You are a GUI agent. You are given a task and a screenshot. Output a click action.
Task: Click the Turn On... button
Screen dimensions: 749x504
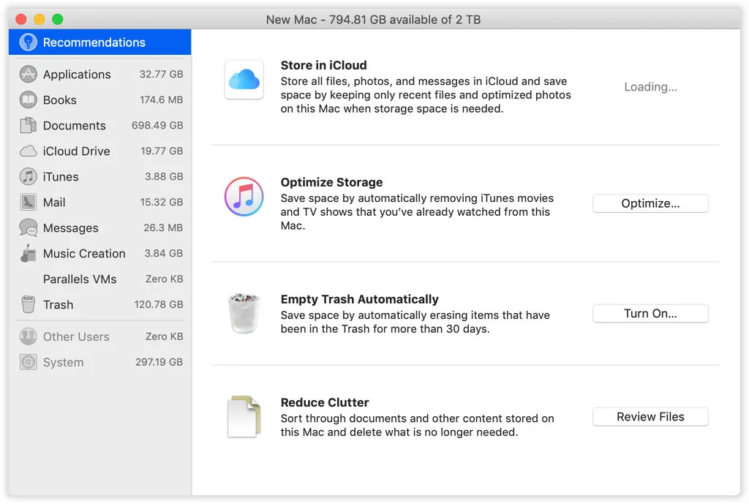pyautogui.click(x=650, y=313)
